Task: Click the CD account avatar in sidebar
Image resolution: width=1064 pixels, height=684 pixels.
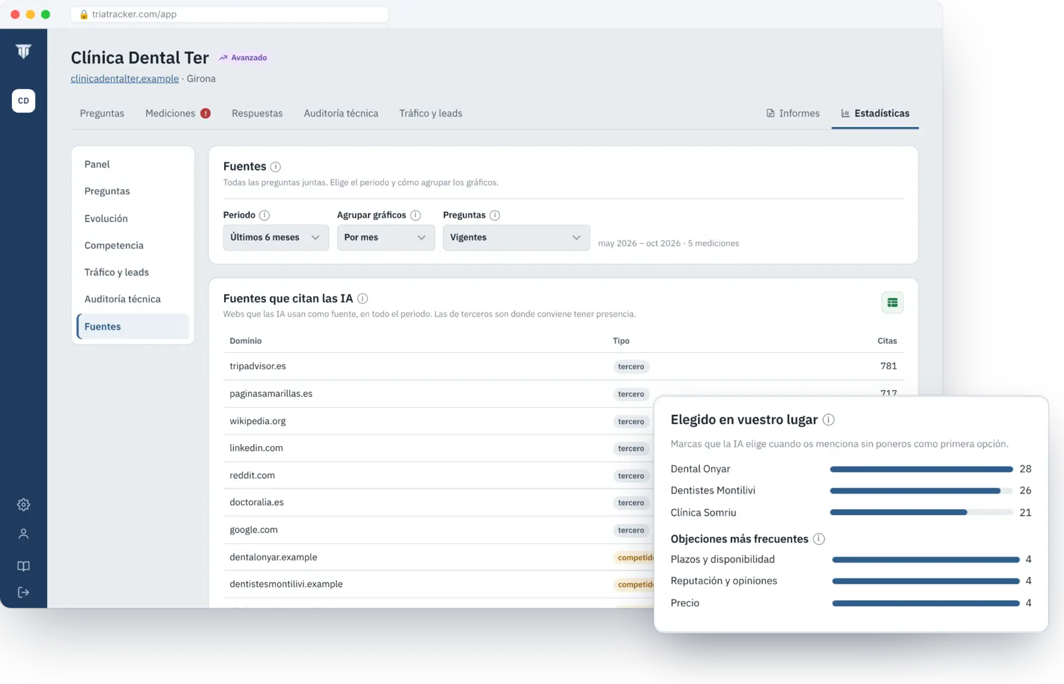Action: (23, 101)
